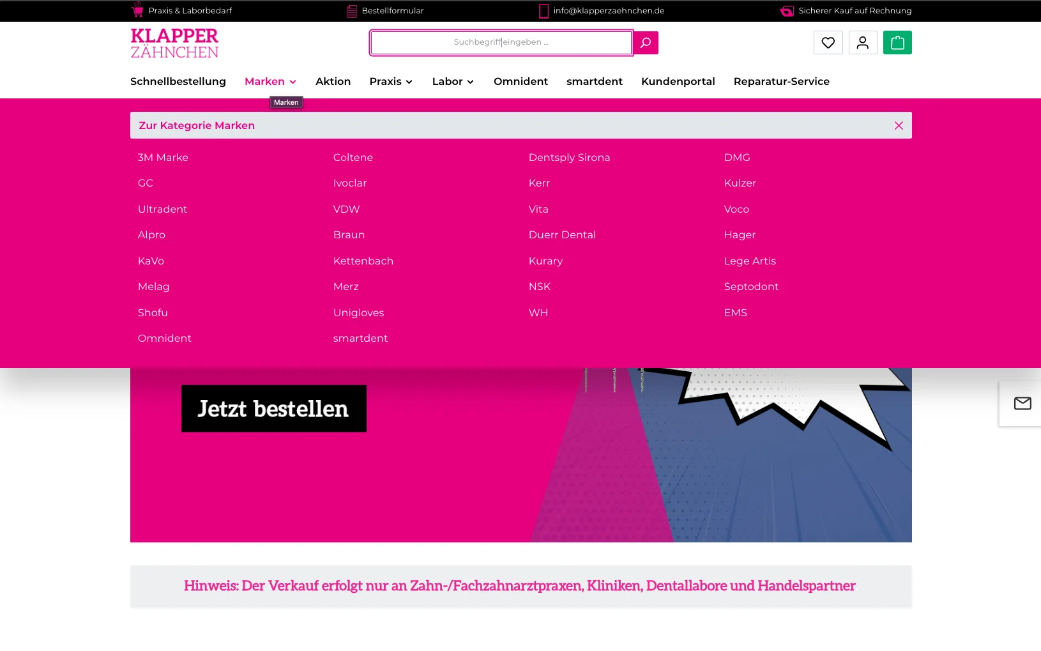1041x651 pixels.
Task: Select the GC brand
Action: tap(146, 183)
